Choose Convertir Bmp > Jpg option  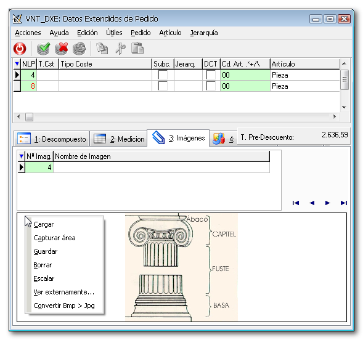pyautogui.click(x=64, y=306)
